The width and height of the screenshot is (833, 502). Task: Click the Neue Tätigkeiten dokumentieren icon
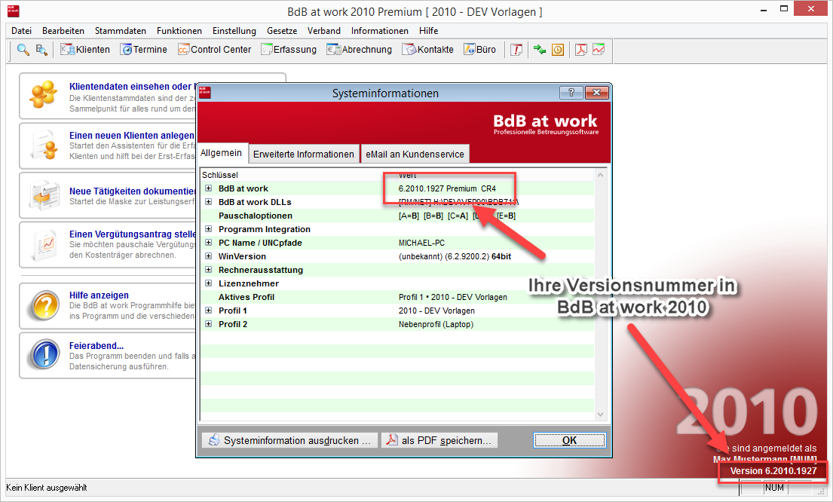[x=44, y=195]
